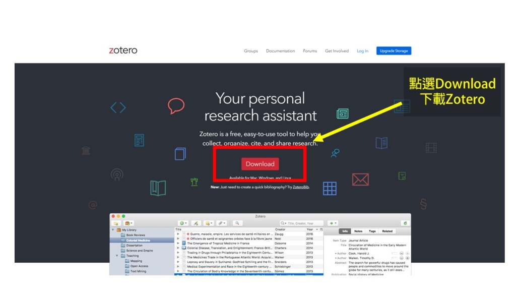Switch to the Notes tab
This screenshot has height=292, width=519.
pyautogui.click(x=358, y=231)
